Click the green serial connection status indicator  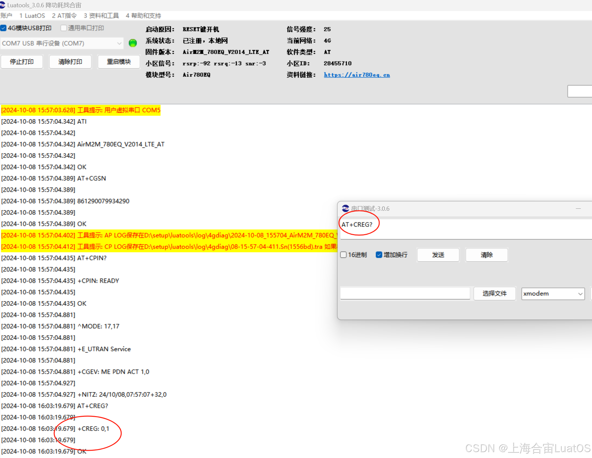click(132, 43)
